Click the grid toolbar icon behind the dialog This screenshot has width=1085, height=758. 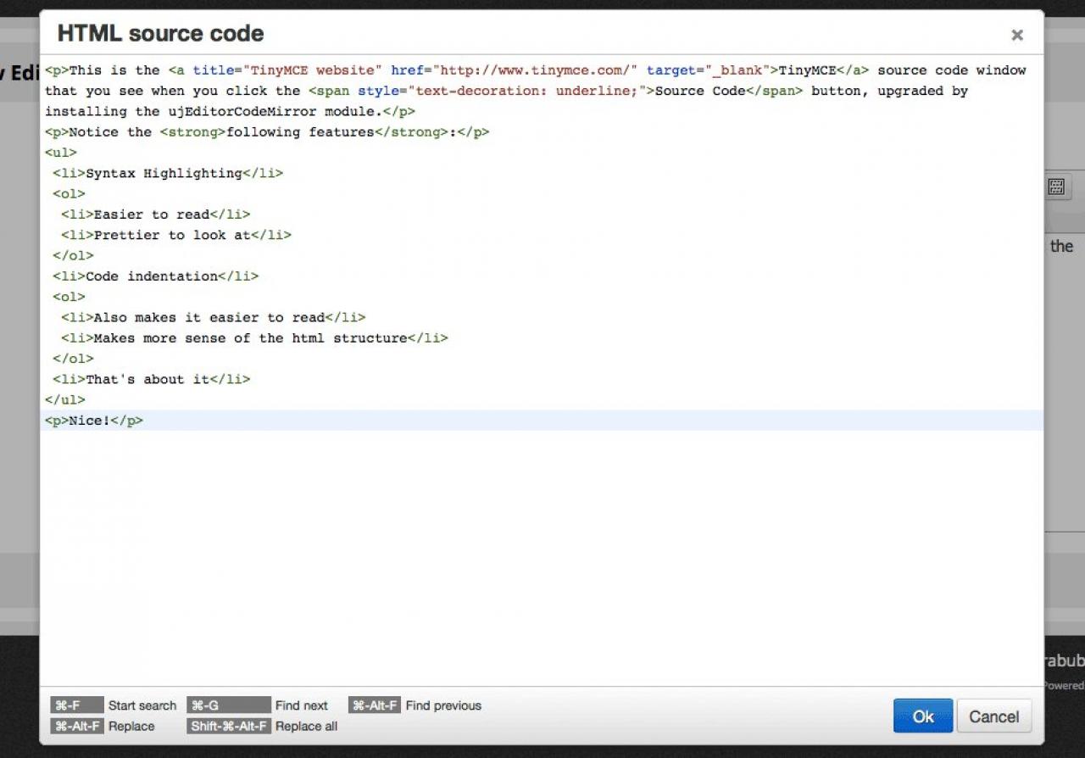point(1056,187)
